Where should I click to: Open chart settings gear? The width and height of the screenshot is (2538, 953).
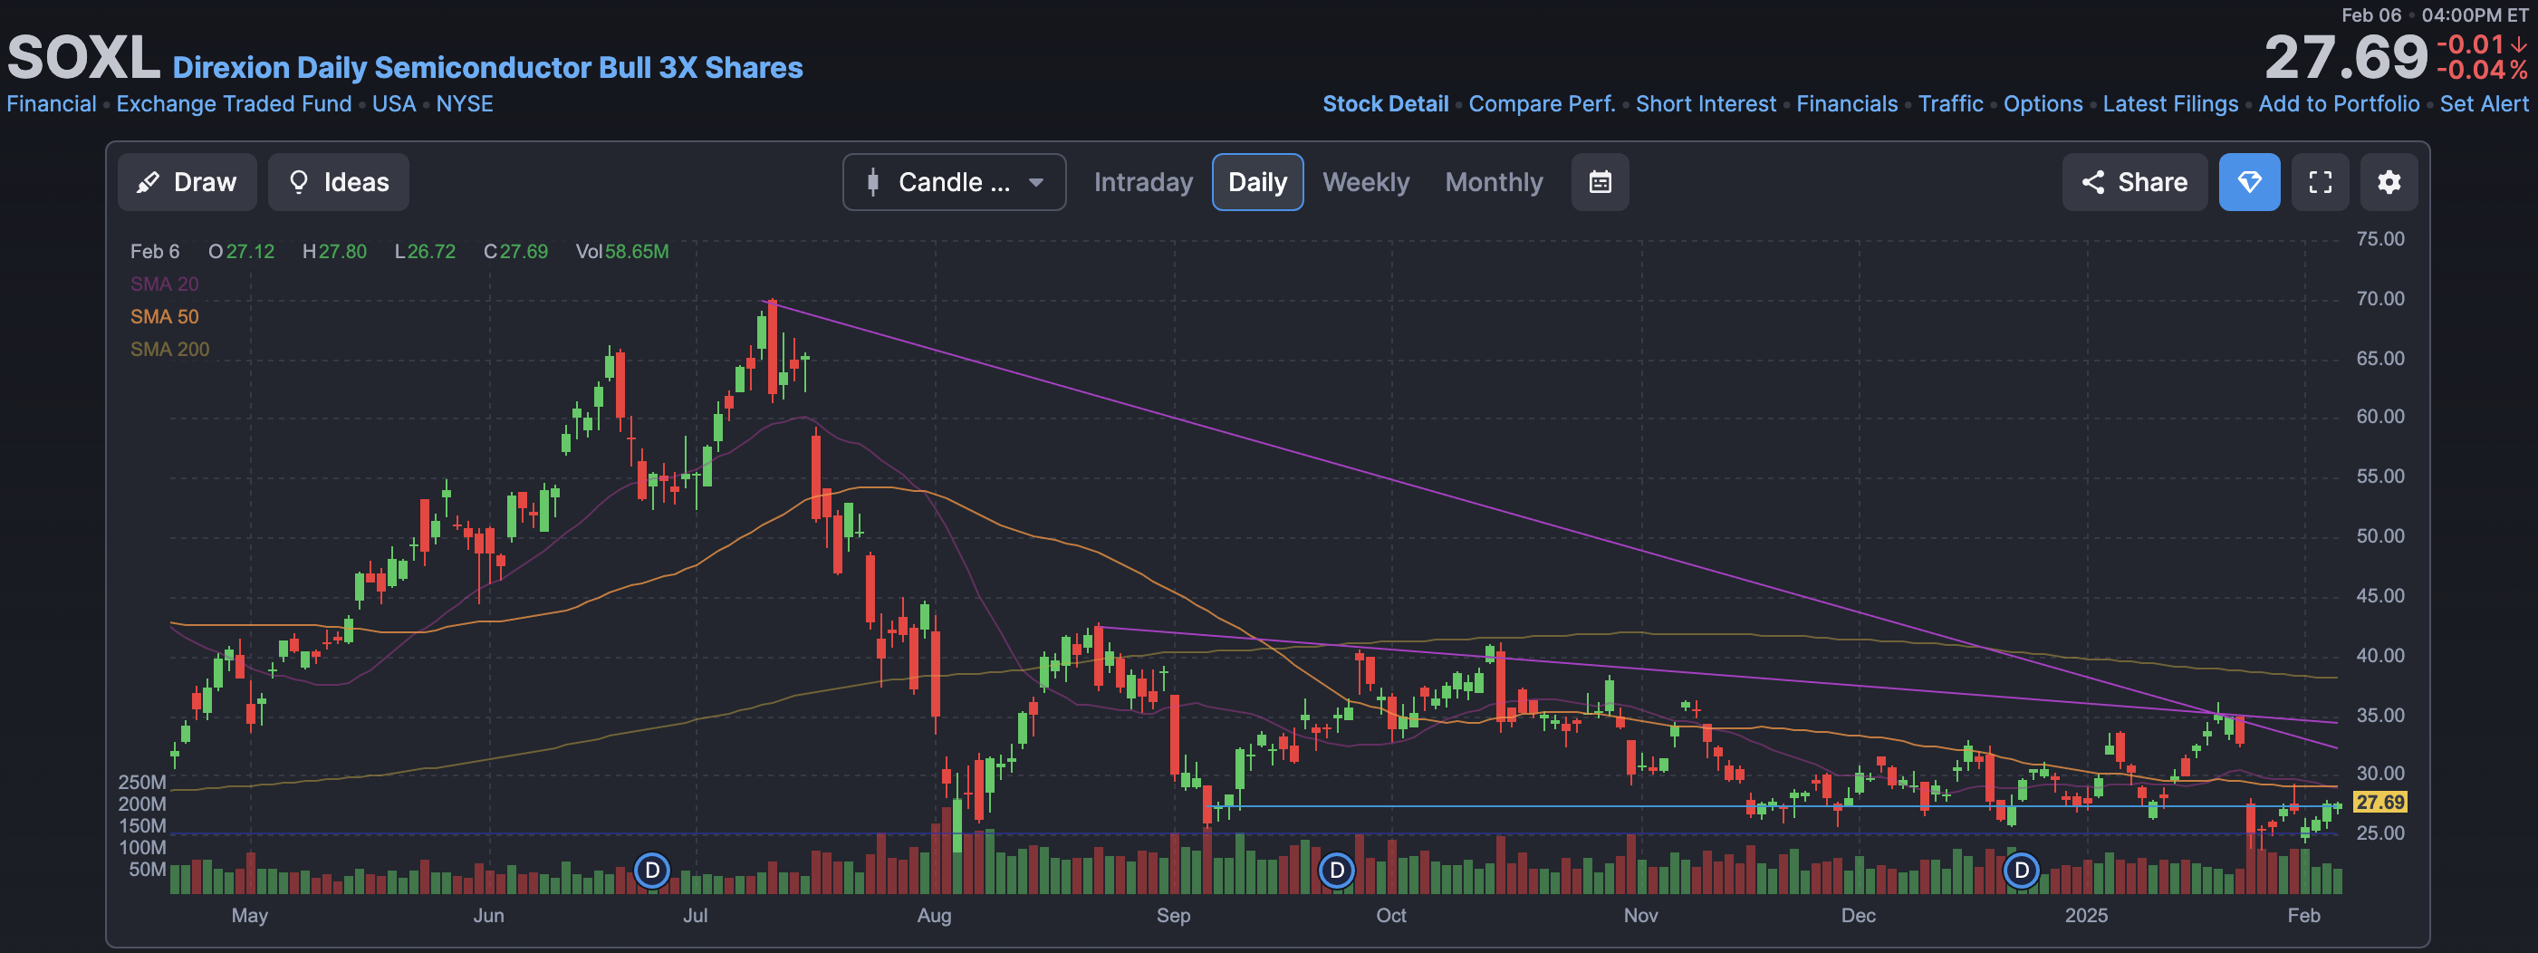pos(2389,182)
